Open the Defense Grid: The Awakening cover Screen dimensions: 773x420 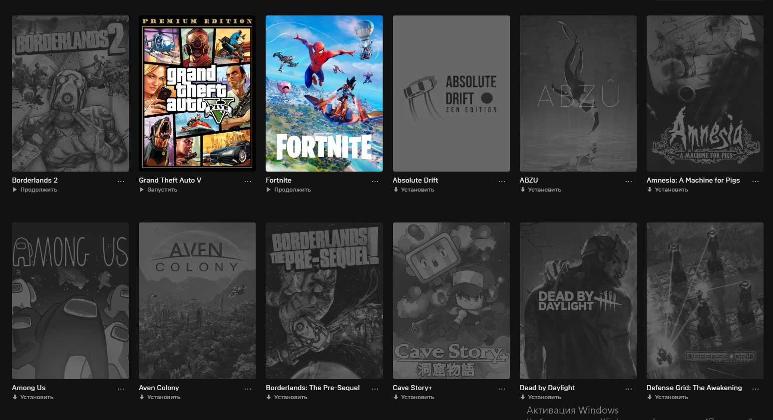[x=705, y=301]
